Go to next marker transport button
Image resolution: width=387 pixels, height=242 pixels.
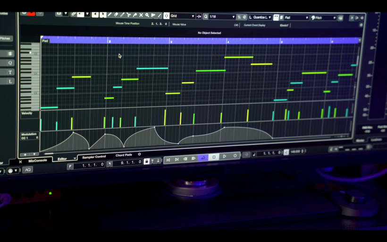tap(177, 159)
